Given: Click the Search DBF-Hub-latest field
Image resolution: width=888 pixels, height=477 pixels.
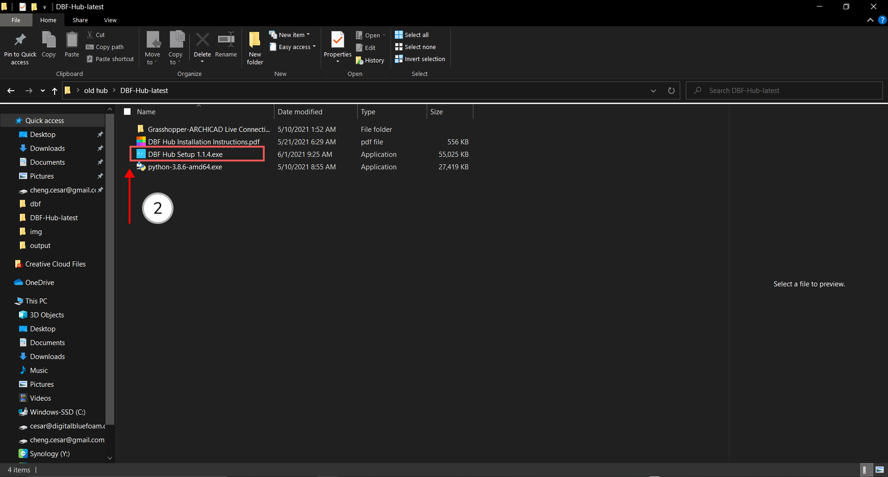Looking at the screenshot, I should click(784, 91).
